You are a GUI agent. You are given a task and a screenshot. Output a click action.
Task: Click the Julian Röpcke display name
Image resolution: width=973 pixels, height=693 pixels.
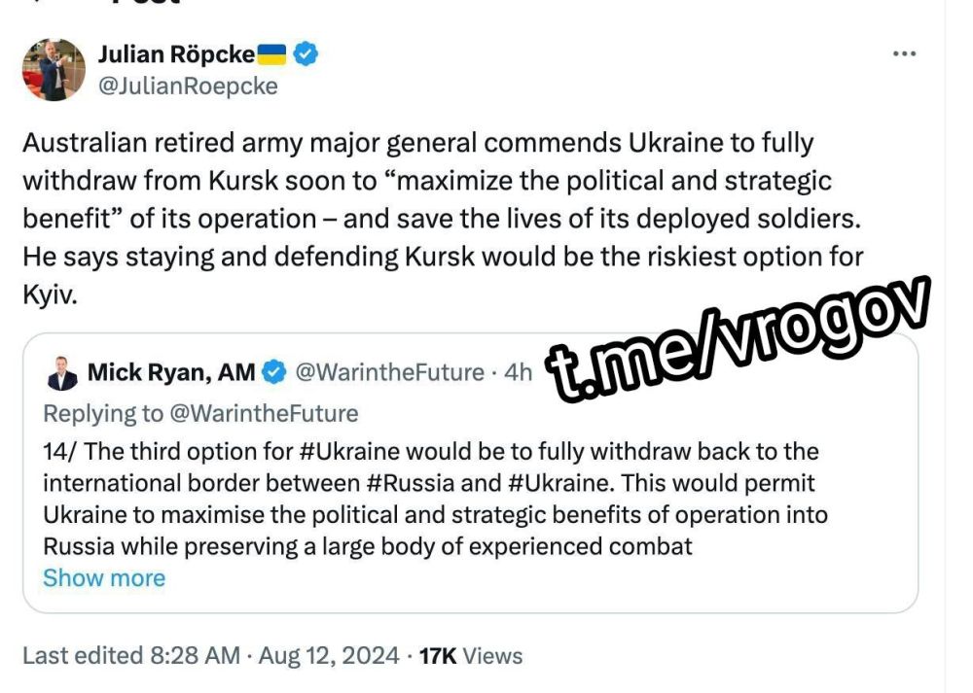click(176, 54)
